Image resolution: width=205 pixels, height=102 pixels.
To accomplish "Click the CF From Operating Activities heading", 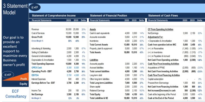I will click(160, 29).
